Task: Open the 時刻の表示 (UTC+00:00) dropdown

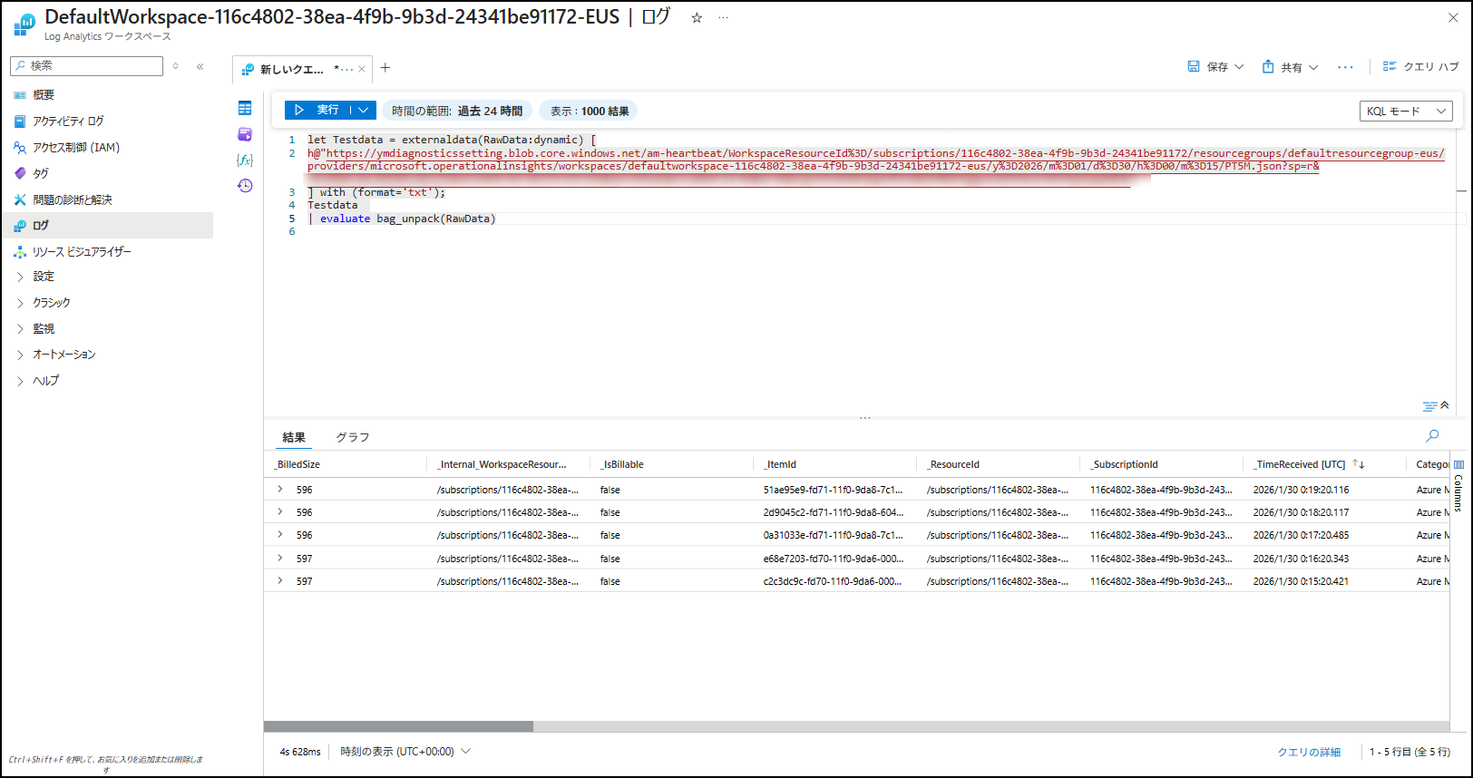Action: click(405, 752)
